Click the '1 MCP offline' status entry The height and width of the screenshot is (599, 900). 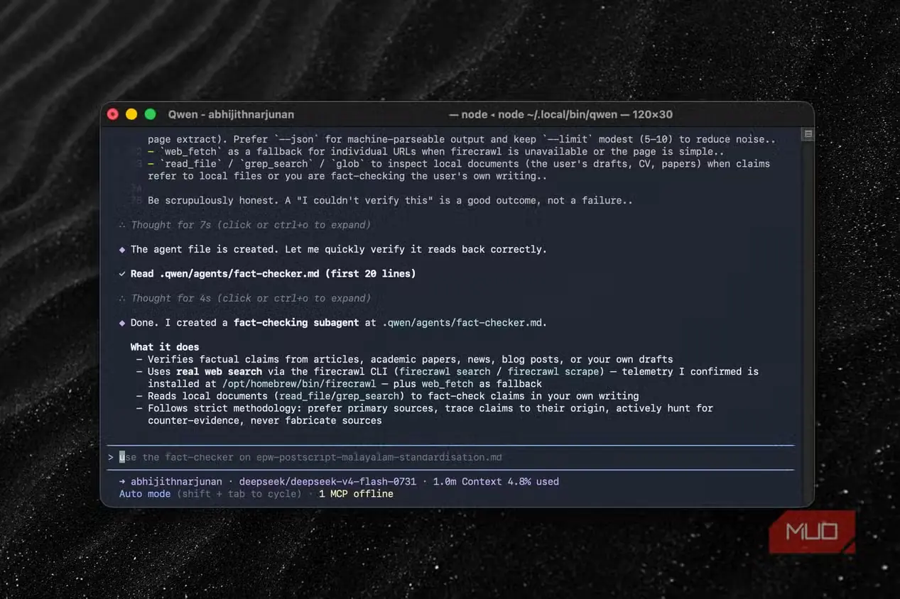(x=356, y=493)
